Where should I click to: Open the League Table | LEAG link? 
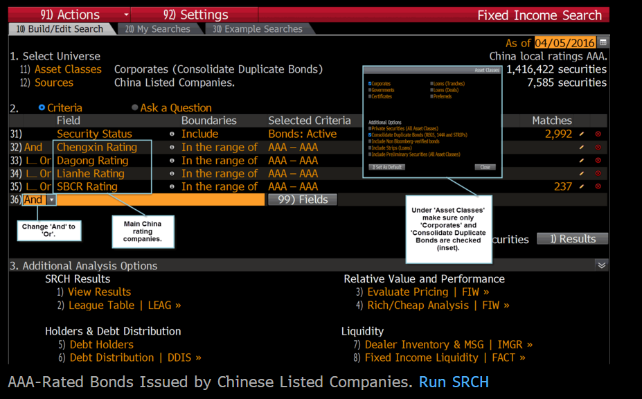[125, 305]
